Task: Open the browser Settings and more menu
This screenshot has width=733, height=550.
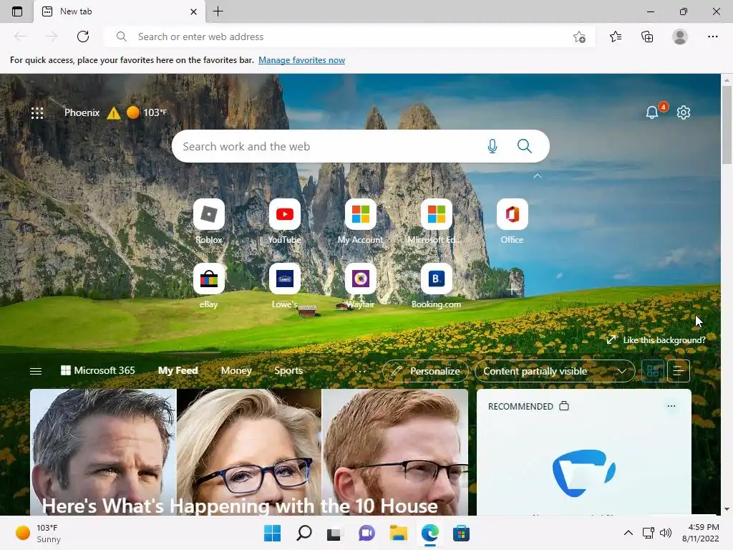Action: (712, 37)
